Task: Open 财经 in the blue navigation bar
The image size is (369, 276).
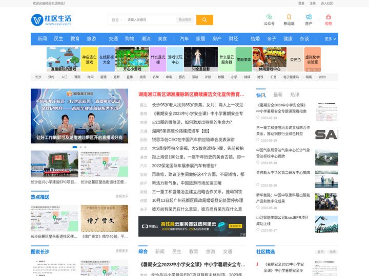Action: [234, 39]
